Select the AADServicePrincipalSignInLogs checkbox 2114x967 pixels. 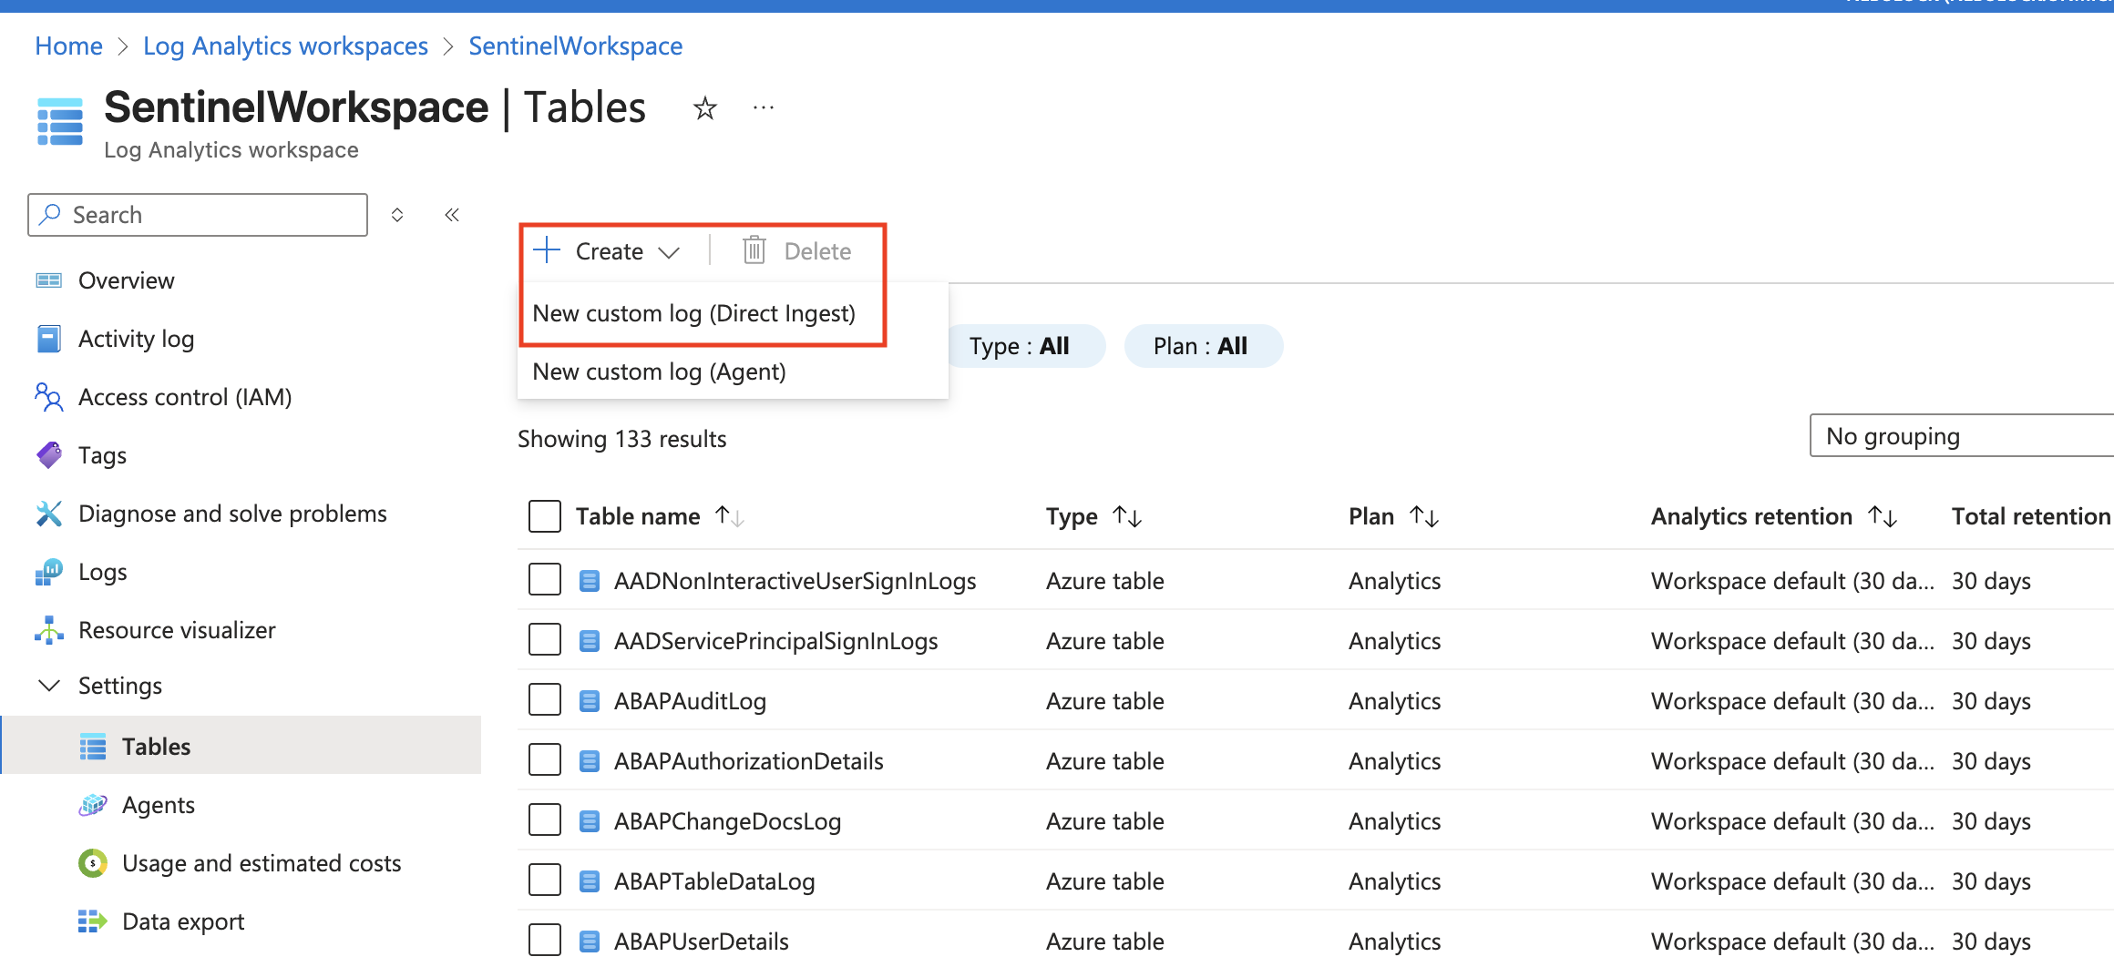click(545, 641)
